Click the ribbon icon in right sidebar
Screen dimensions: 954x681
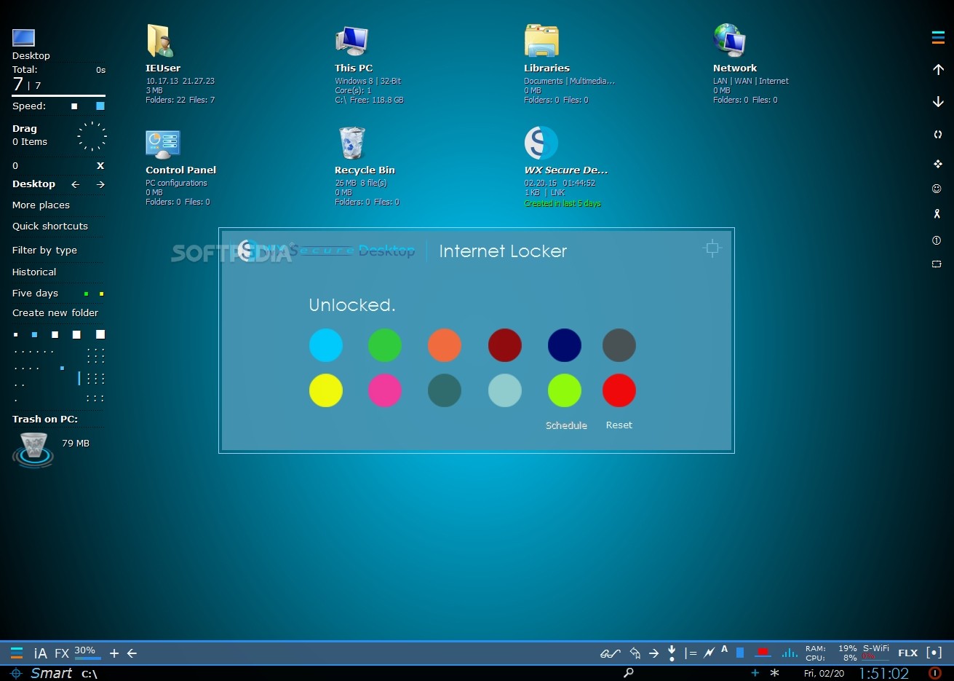937,213
